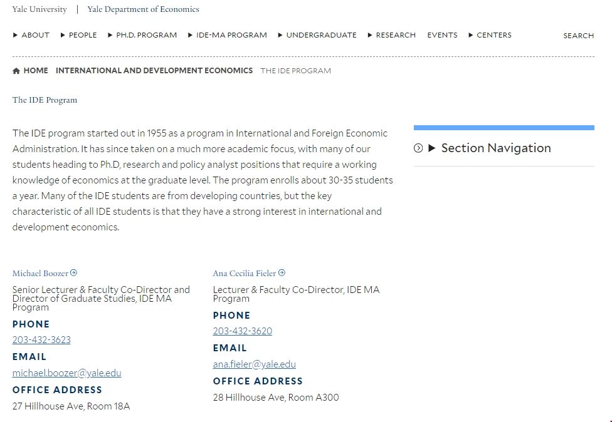This screenshot has width=612, height=422.
Task: Expand the Section Navigation triangle
Action: click(x=431, y=148)
